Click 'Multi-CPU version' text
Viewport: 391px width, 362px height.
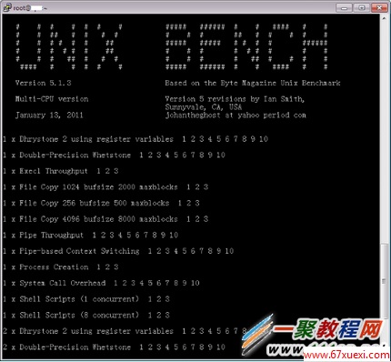[x=52, y=99]
